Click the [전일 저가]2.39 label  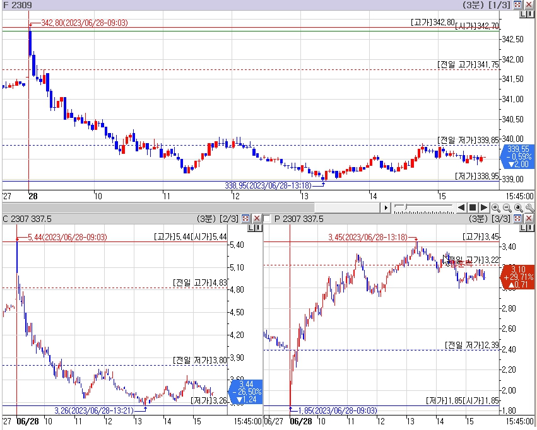472,345
